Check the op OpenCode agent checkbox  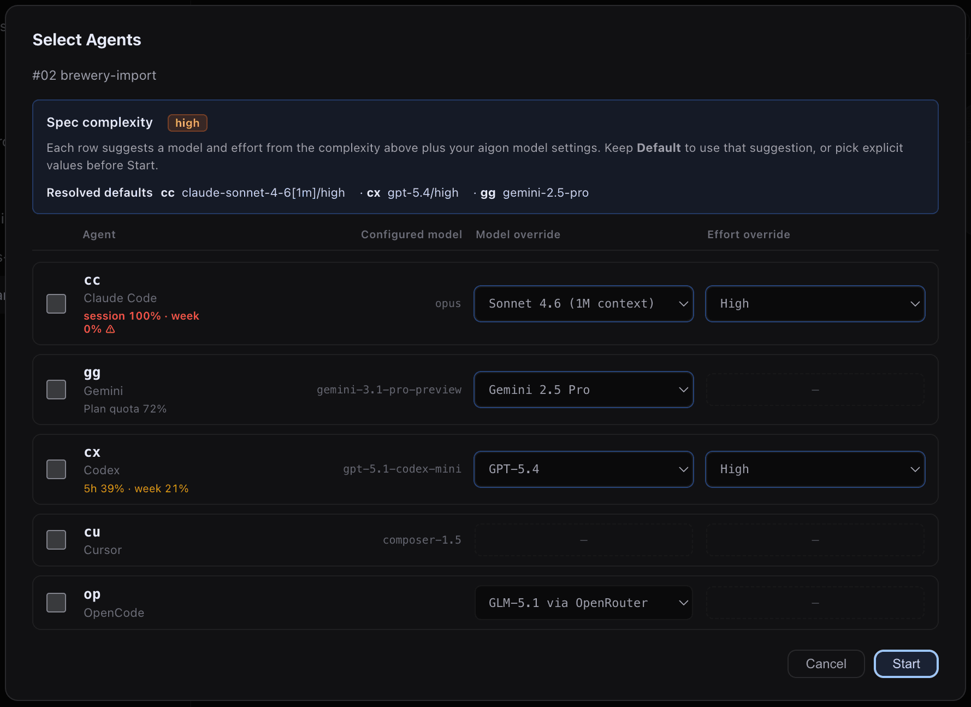point(56,602)
